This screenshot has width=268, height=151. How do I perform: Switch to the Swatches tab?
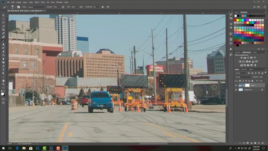click(244, 12)
